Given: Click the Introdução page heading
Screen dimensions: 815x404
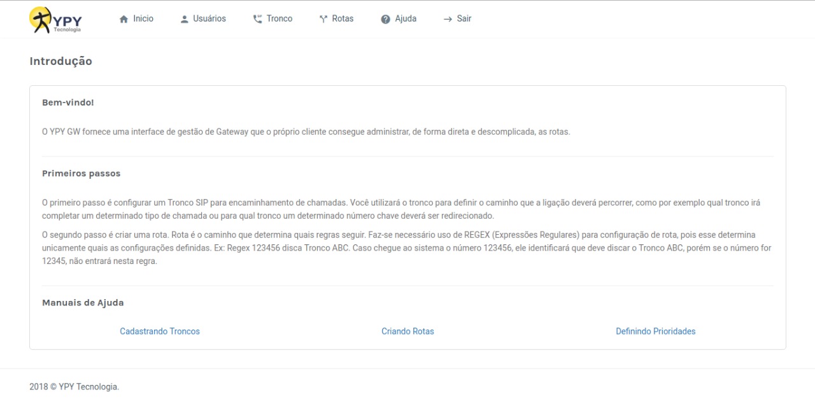Looking at the screenshot, I should tap(60, 62).
